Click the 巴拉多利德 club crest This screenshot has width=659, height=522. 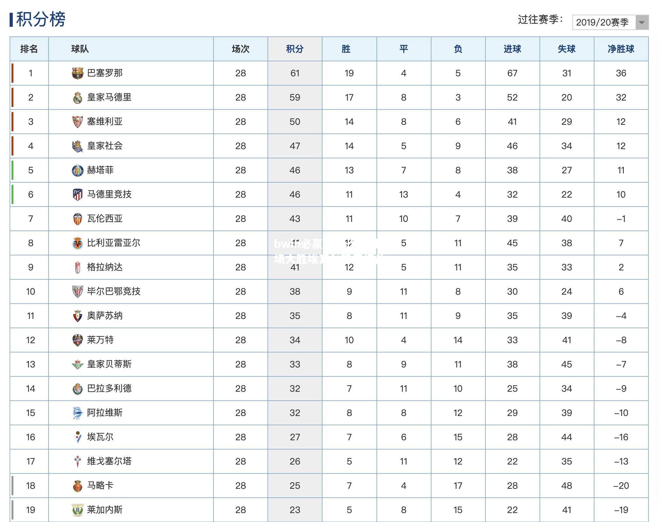[x=77, y=389]
